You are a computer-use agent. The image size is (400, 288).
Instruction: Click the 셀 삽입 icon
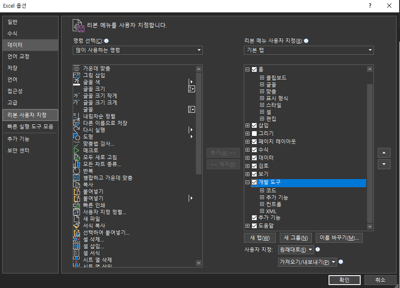click(x=77, y=246)
